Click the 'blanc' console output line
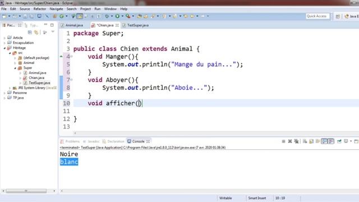359x202 pixels. tap(69, 162)
